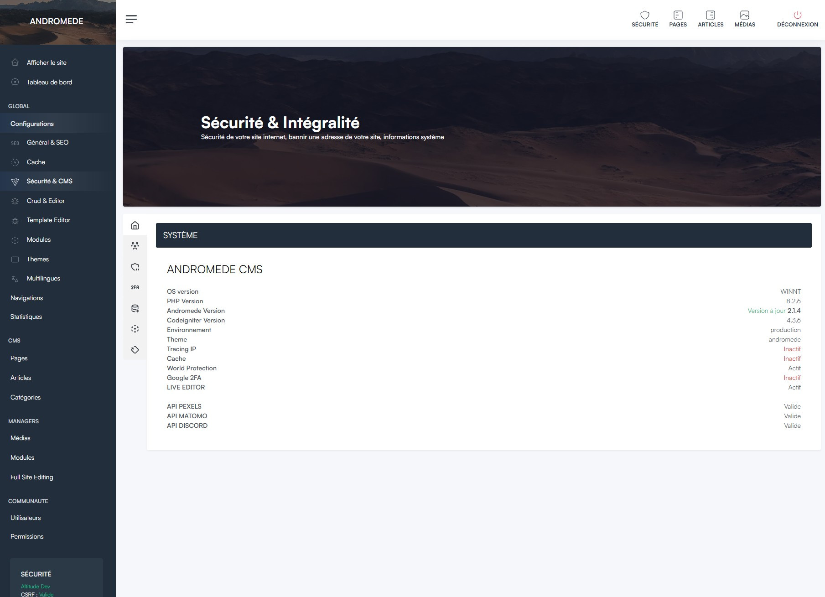Screen dimensions: 825x597
Task: Click the Template Editor bug icon
Action: (15, 220)
